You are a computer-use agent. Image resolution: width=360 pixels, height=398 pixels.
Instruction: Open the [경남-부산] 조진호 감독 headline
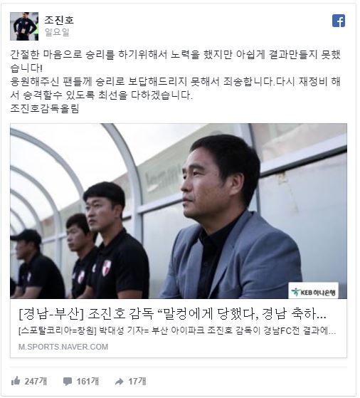[172, 314]
